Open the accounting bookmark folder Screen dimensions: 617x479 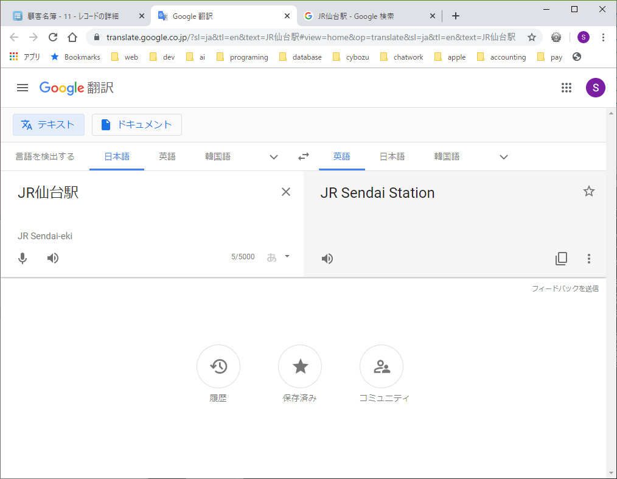(x=501, y=57)
